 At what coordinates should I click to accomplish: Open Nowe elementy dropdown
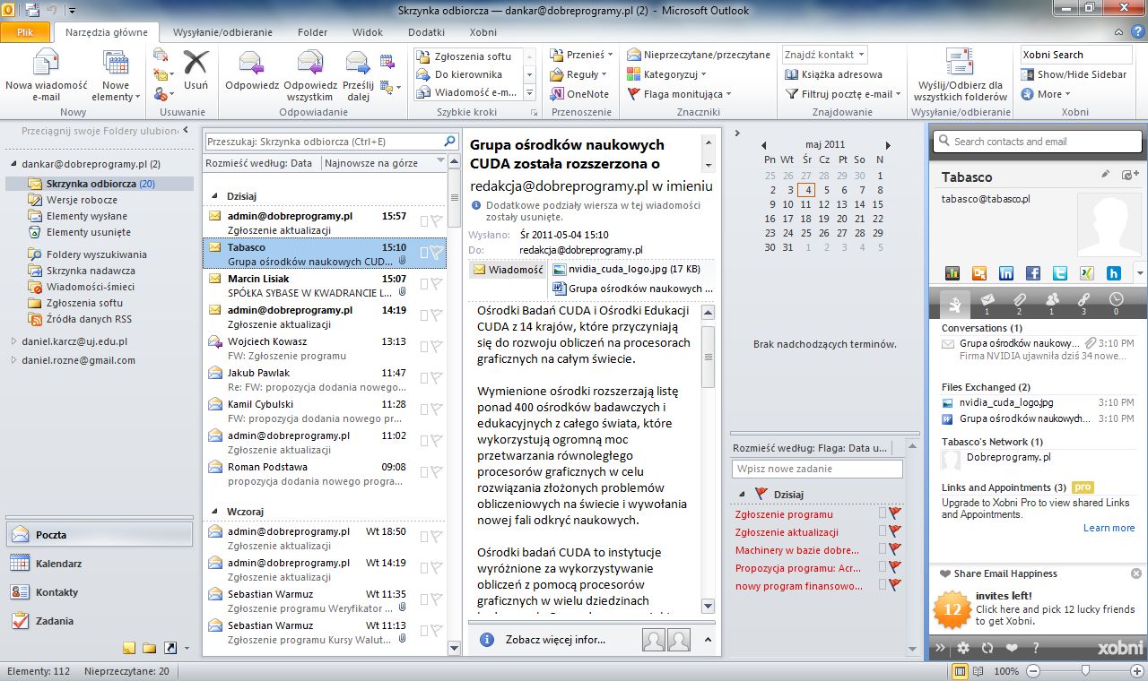click(117, 76)
